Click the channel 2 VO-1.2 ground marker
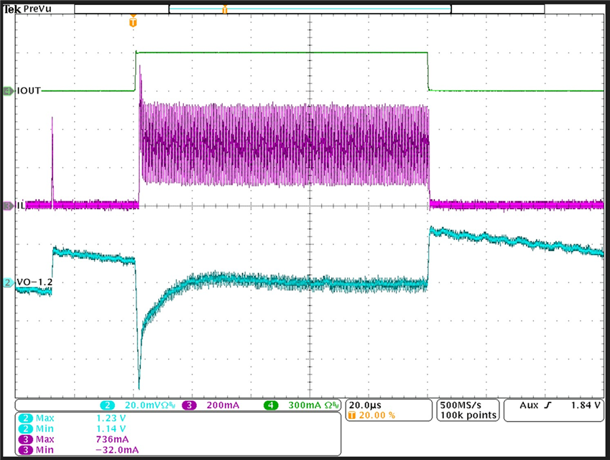The width and height of the screenshot is (610, 460). [8, 282]
